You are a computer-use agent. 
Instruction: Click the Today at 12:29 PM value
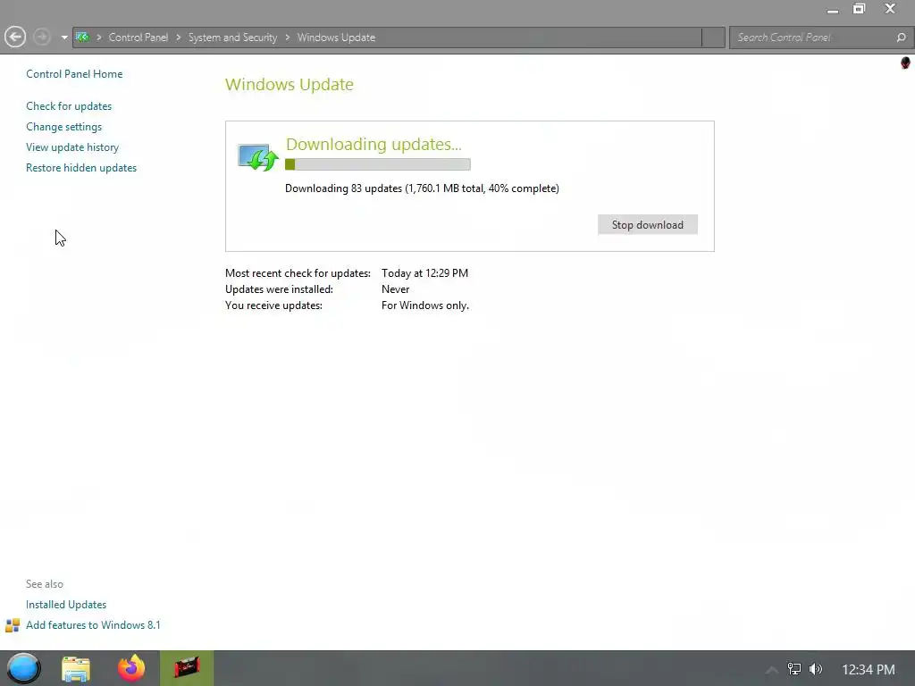424,273
